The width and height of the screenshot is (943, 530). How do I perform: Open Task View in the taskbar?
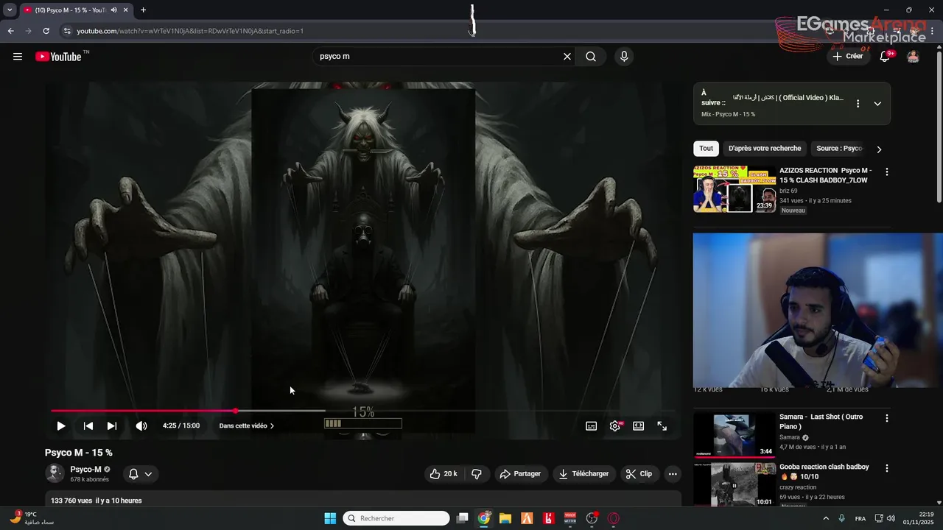(x=463, y=518)
